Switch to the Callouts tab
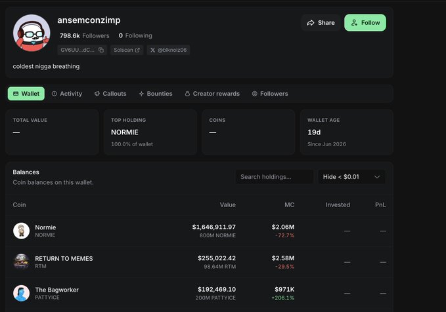 click(110, 94)
